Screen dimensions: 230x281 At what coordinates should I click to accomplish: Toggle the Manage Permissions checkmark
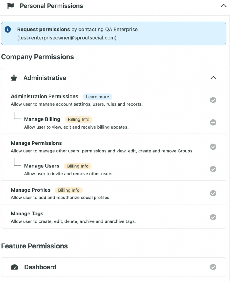213,147
